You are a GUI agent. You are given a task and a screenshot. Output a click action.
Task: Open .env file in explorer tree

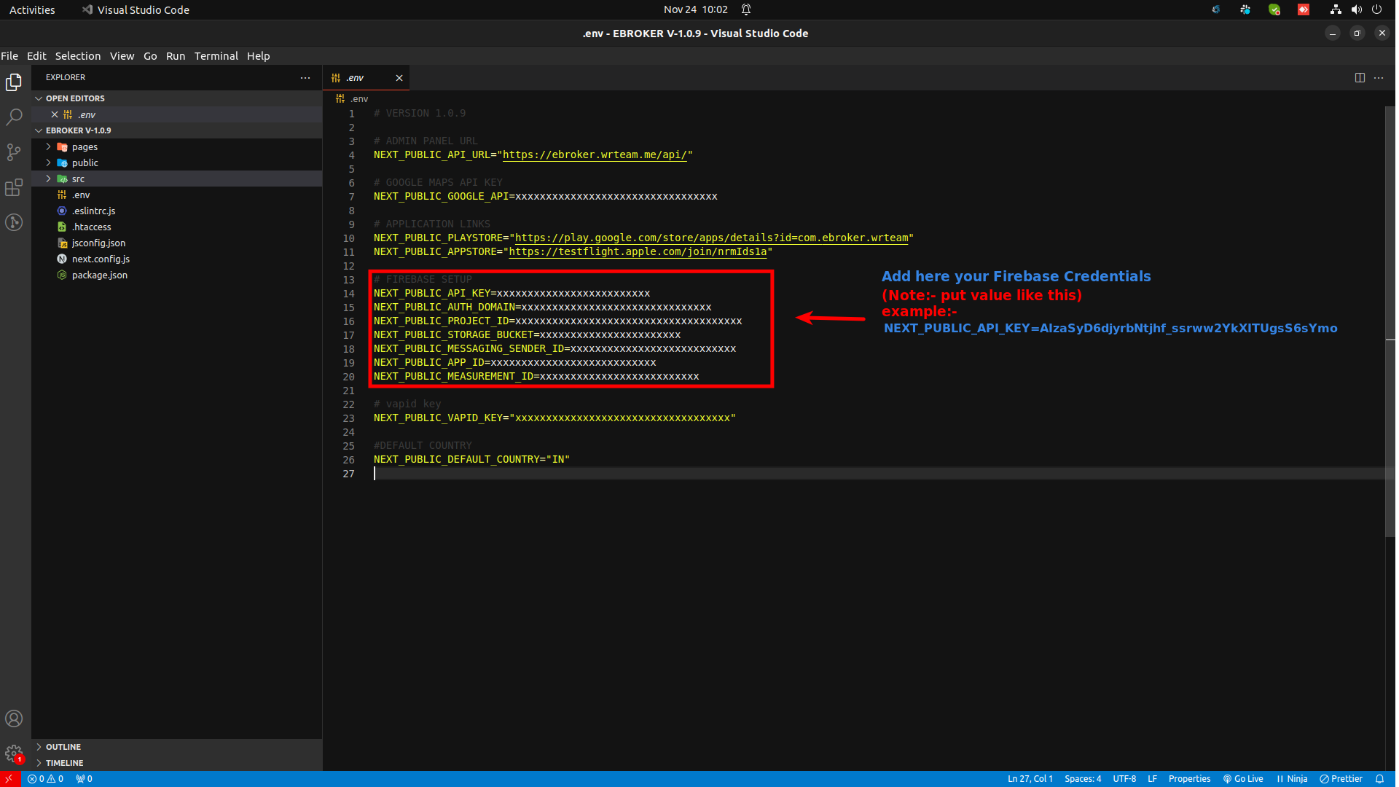point(177,195)
